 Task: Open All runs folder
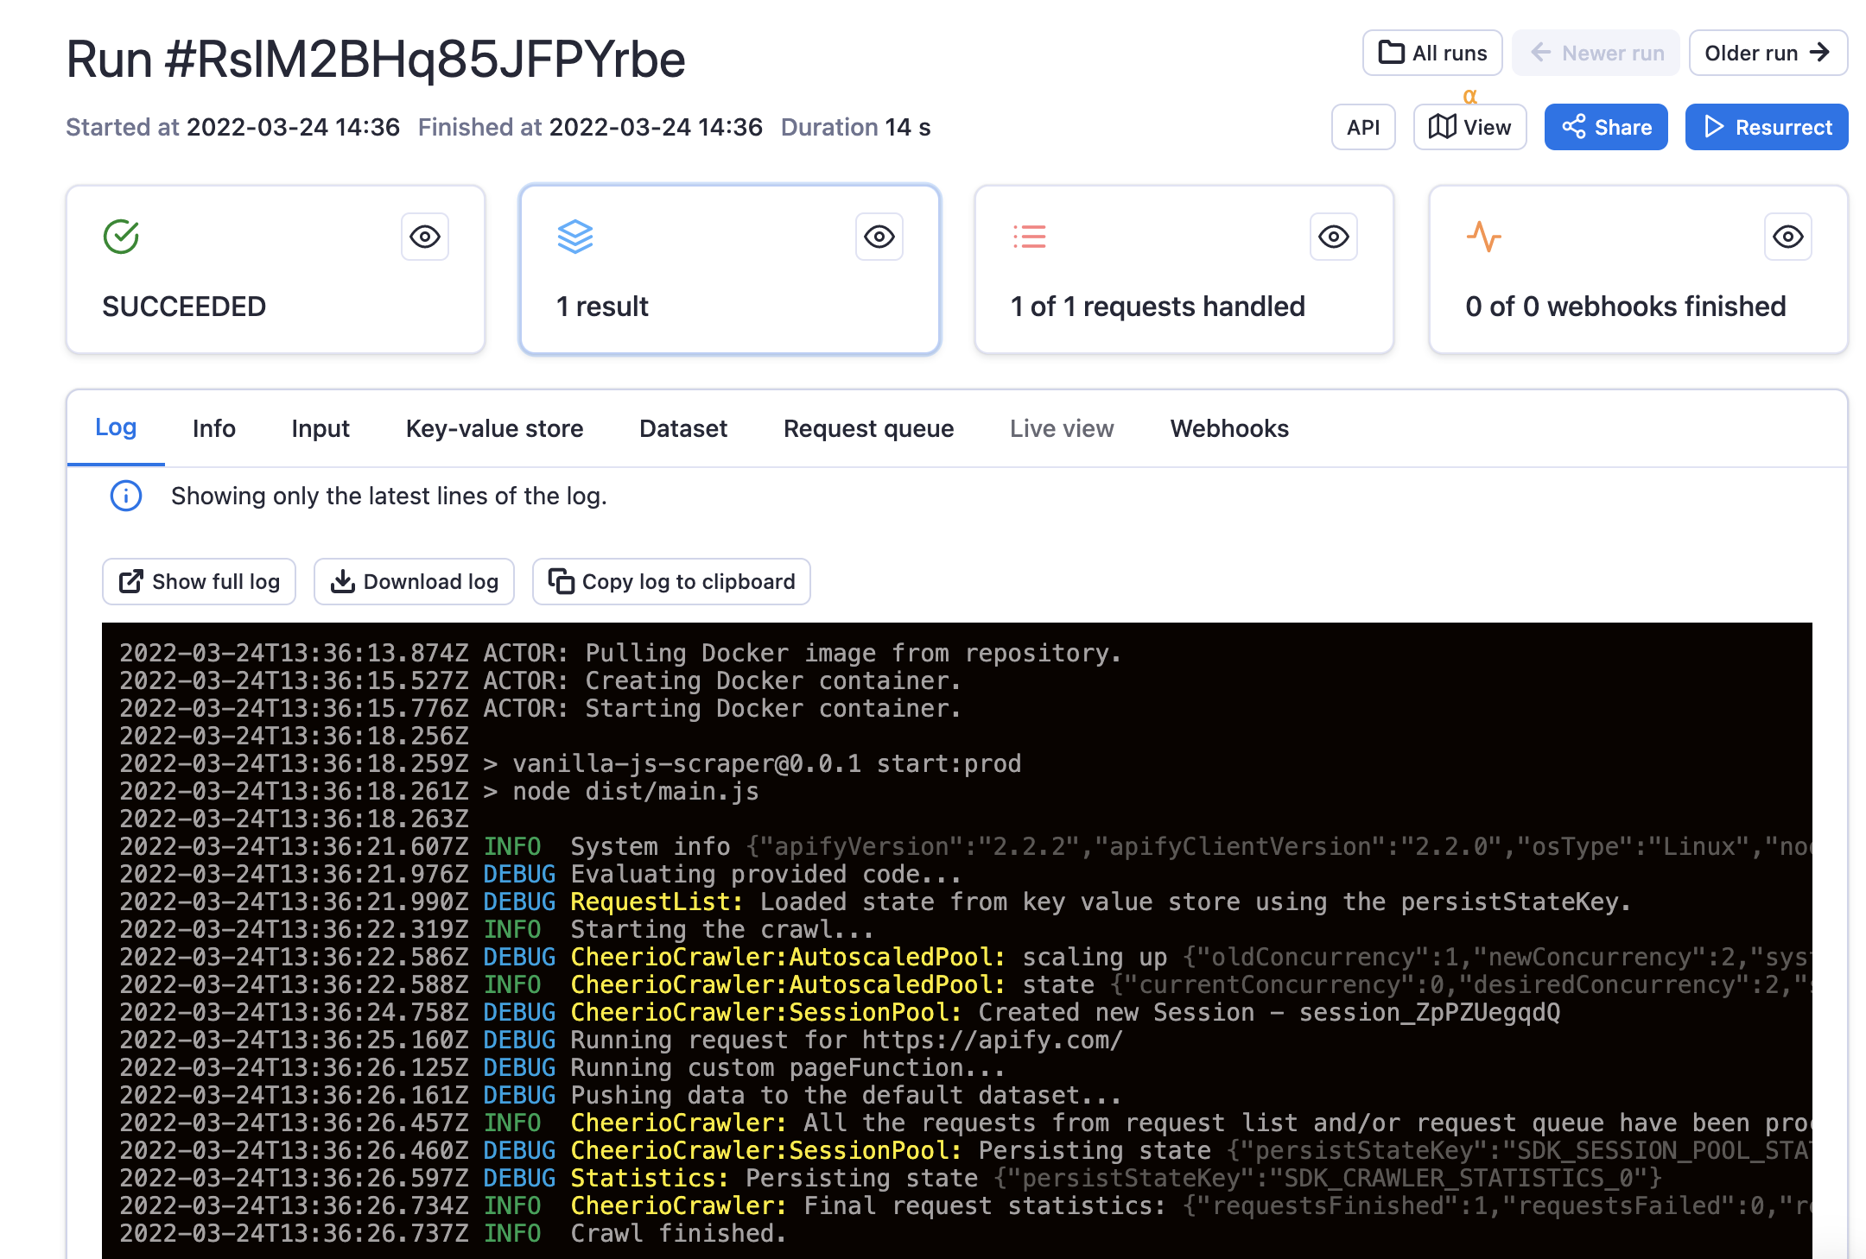(1432, 53)
